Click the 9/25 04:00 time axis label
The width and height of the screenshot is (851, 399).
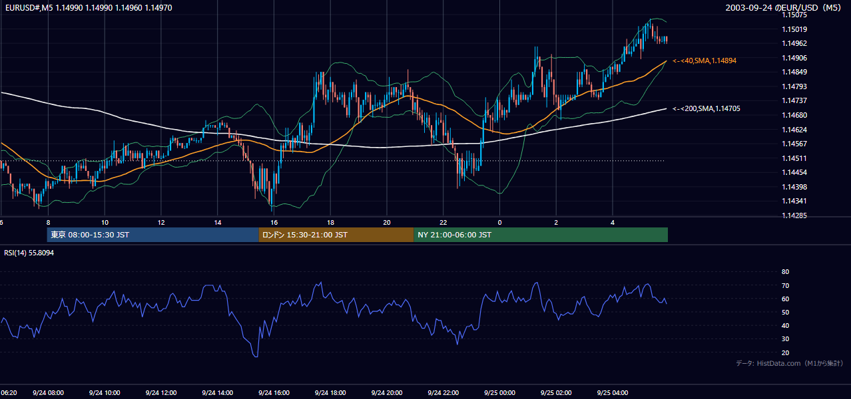tap(613, 393)
